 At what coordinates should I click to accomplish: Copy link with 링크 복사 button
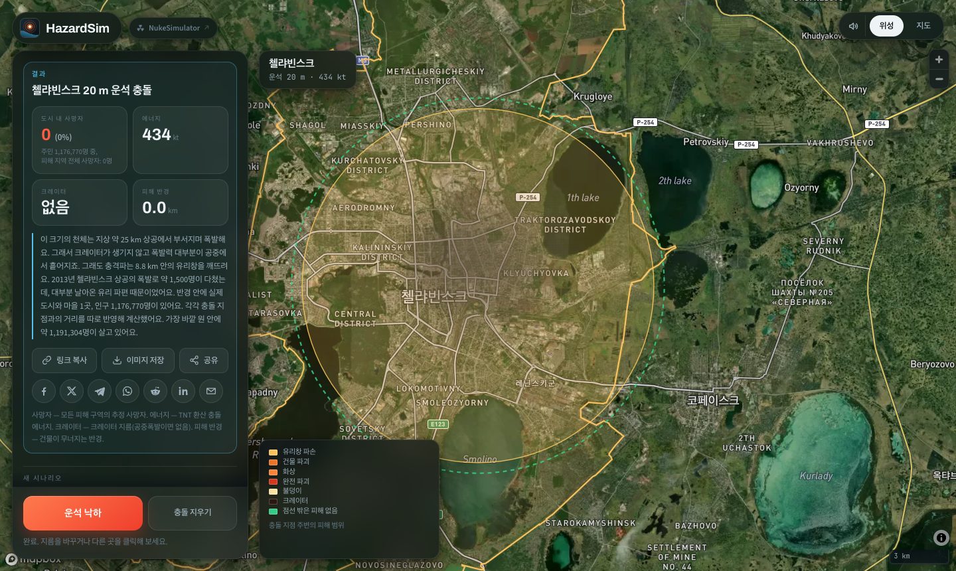[64, 361]
